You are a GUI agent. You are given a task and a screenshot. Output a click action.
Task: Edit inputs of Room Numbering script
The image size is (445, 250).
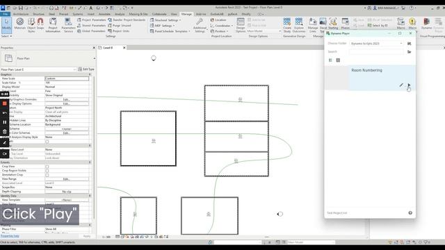point(401,85)
